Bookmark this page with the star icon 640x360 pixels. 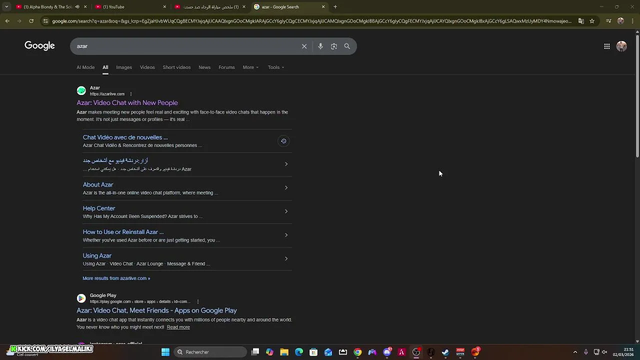[592, 21]
